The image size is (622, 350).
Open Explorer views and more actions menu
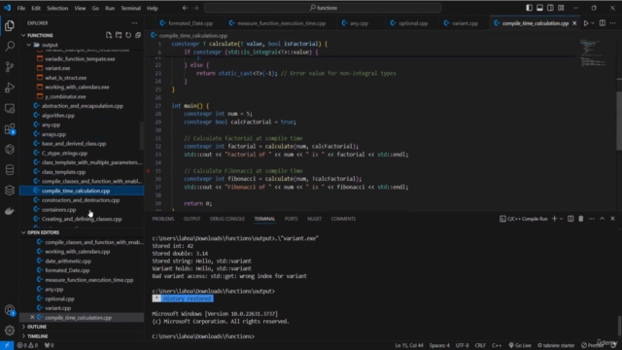134,23
